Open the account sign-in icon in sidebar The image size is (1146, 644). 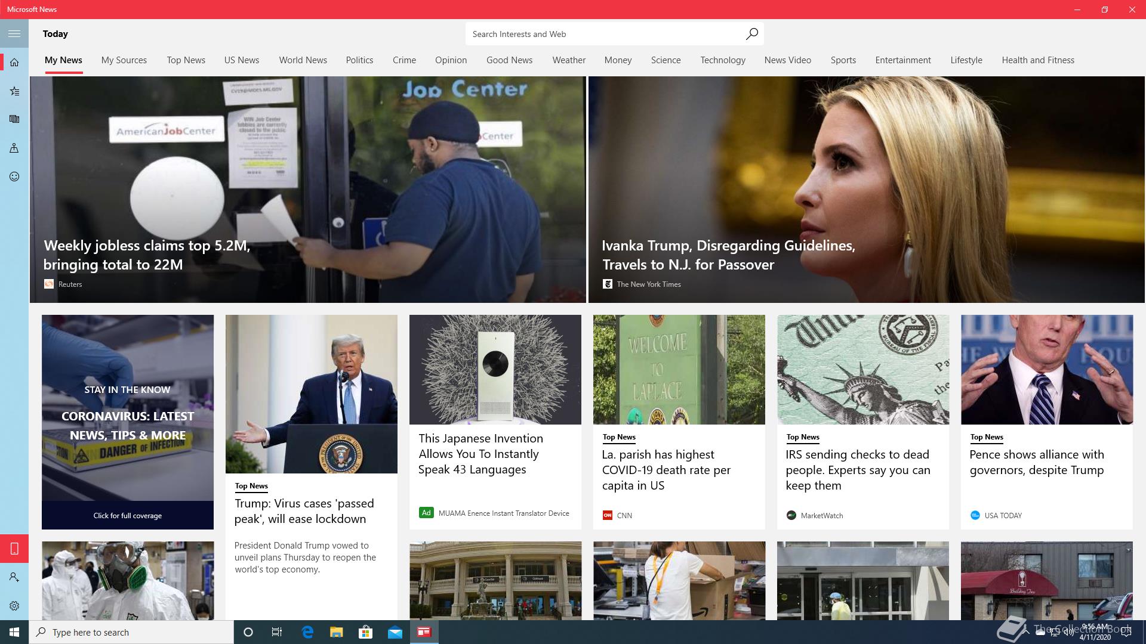coord(14,577)
